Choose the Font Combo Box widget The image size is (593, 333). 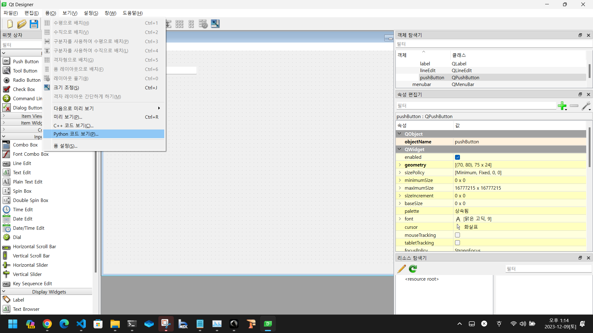pos(31,154)
